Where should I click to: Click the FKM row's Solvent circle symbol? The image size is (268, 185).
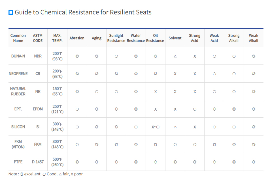point(175,145)
